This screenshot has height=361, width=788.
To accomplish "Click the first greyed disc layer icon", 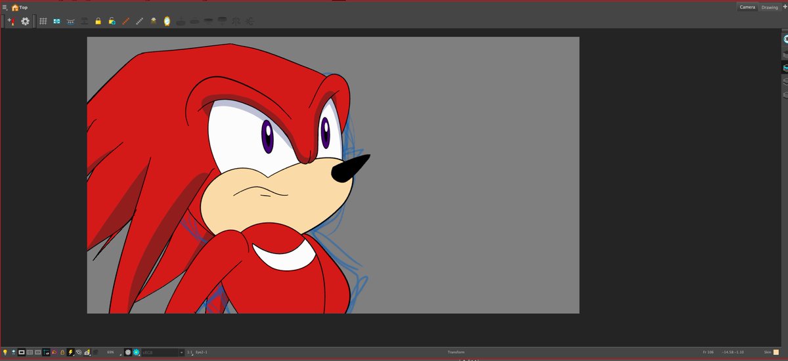I will 181,21.
